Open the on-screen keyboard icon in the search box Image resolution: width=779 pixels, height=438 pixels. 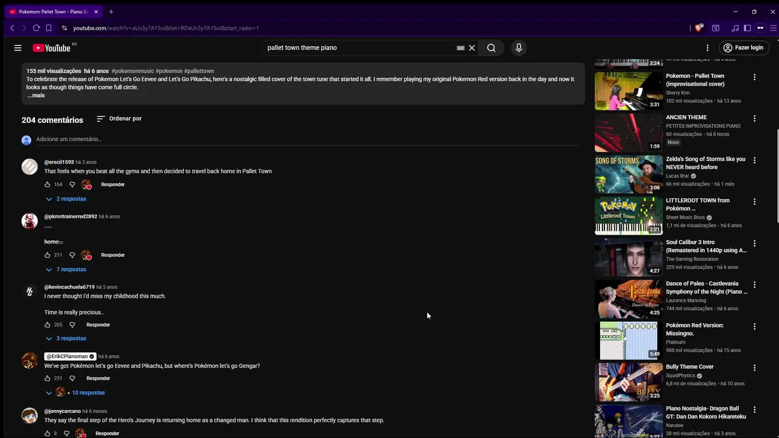pyautogui.click(x=461, y=47)
